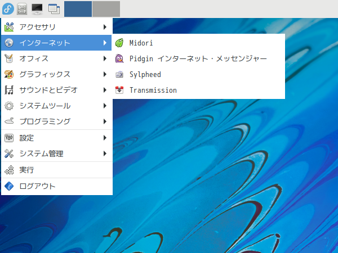Open the 設定 menu entry
The image size is (338, 253).
click(57, 138)
